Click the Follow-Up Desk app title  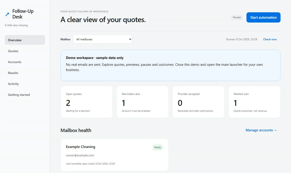coord(23,14)
